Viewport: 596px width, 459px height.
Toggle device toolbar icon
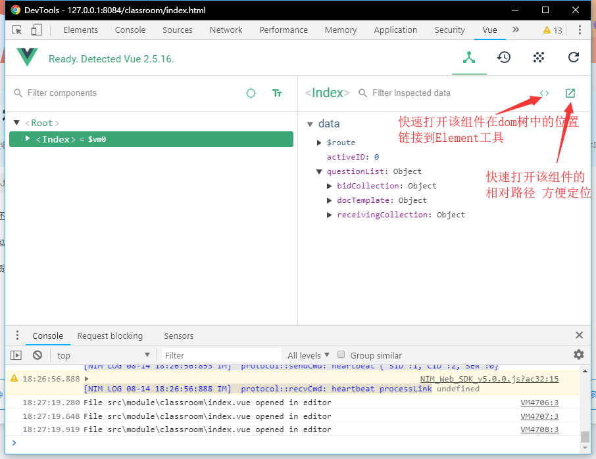tap(36, 30)
